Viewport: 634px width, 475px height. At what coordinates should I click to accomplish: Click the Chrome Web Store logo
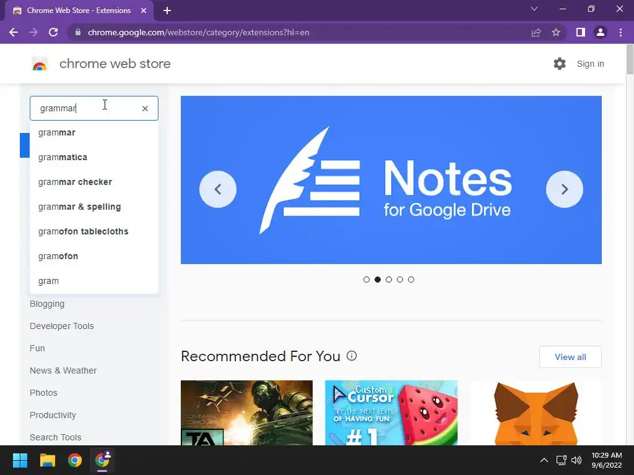tap(40, 64)
